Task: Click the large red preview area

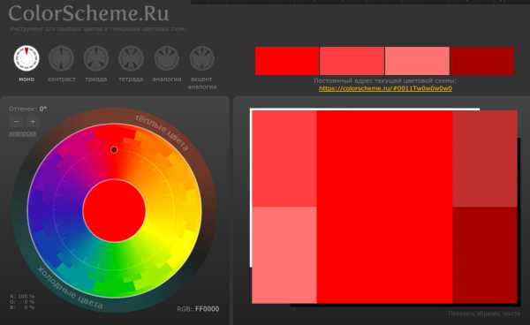Action: 384,207
